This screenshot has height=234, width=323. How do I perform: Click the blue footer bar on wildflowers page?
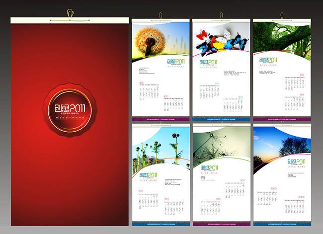161,224
